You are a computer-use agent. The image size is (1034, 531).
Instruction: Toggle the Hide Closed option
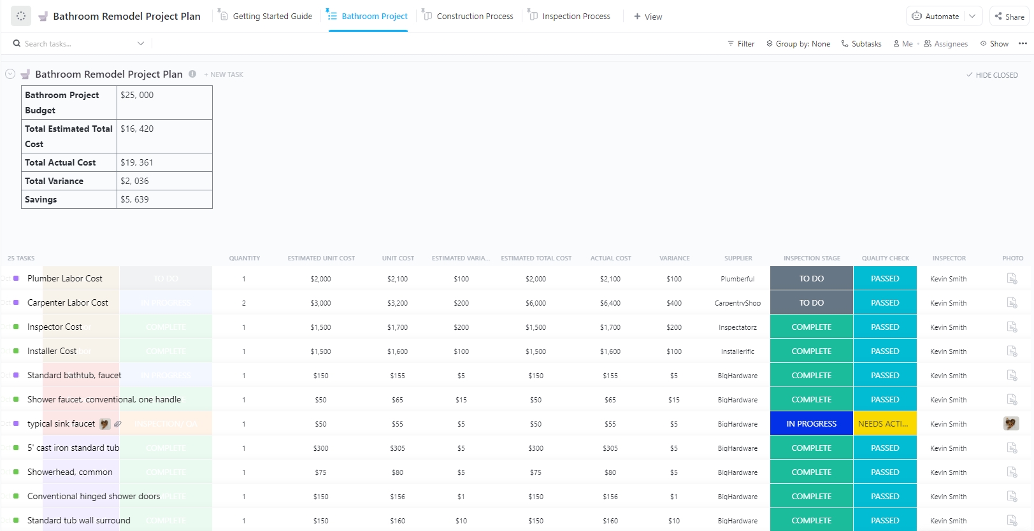[x=992, y=75]
